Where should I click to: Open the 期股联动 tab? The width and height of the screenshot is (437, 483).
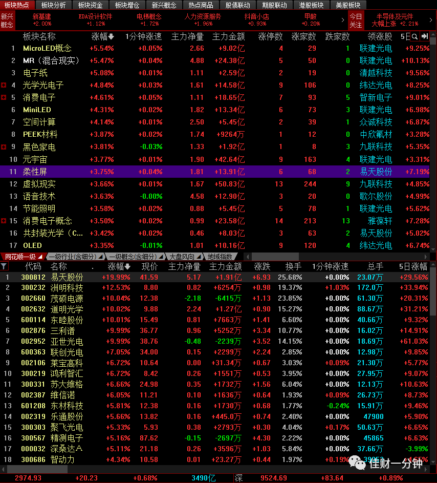click(x=274, y=5)
